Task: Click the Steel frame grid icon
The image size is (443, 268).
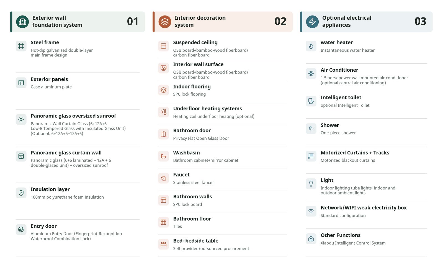Action: point(21,46)
